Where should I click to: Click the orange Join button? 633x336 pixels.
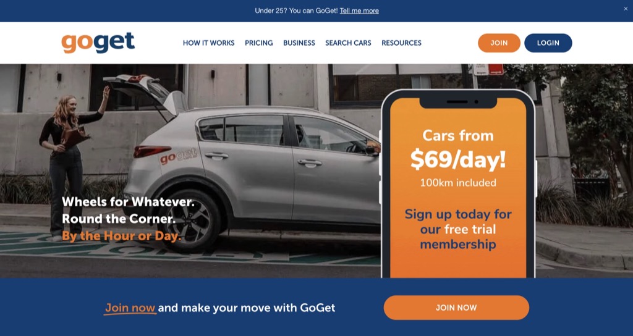click(x=499, y=43)
